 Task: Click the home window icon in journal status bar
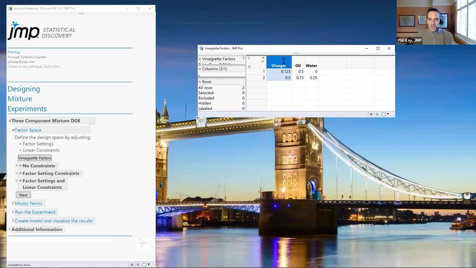pos(138,265)
